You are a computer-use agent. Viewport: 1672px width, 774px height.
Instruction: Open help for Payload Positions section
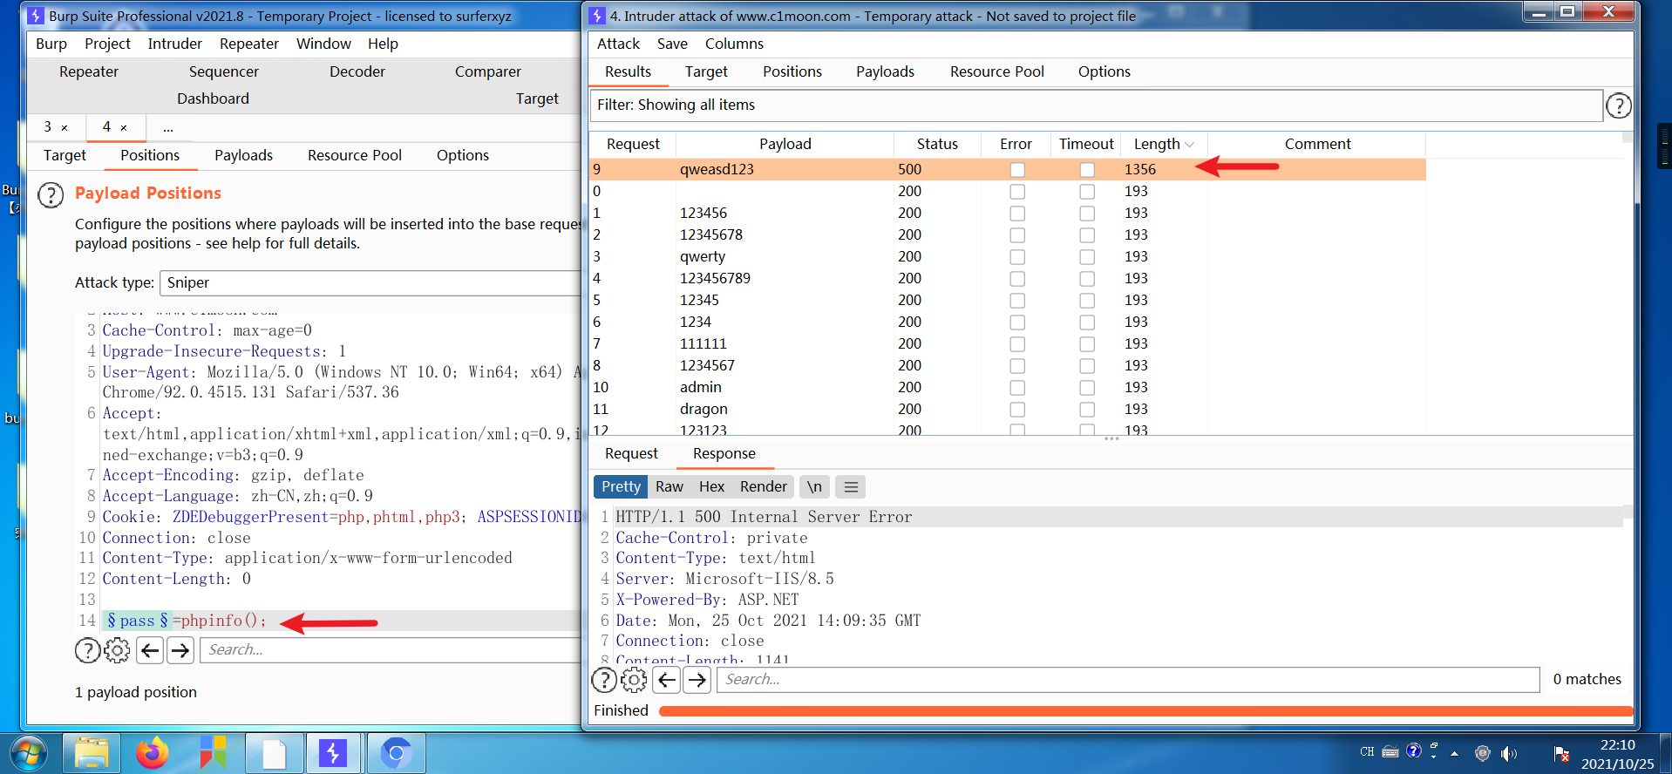(51, 195)
